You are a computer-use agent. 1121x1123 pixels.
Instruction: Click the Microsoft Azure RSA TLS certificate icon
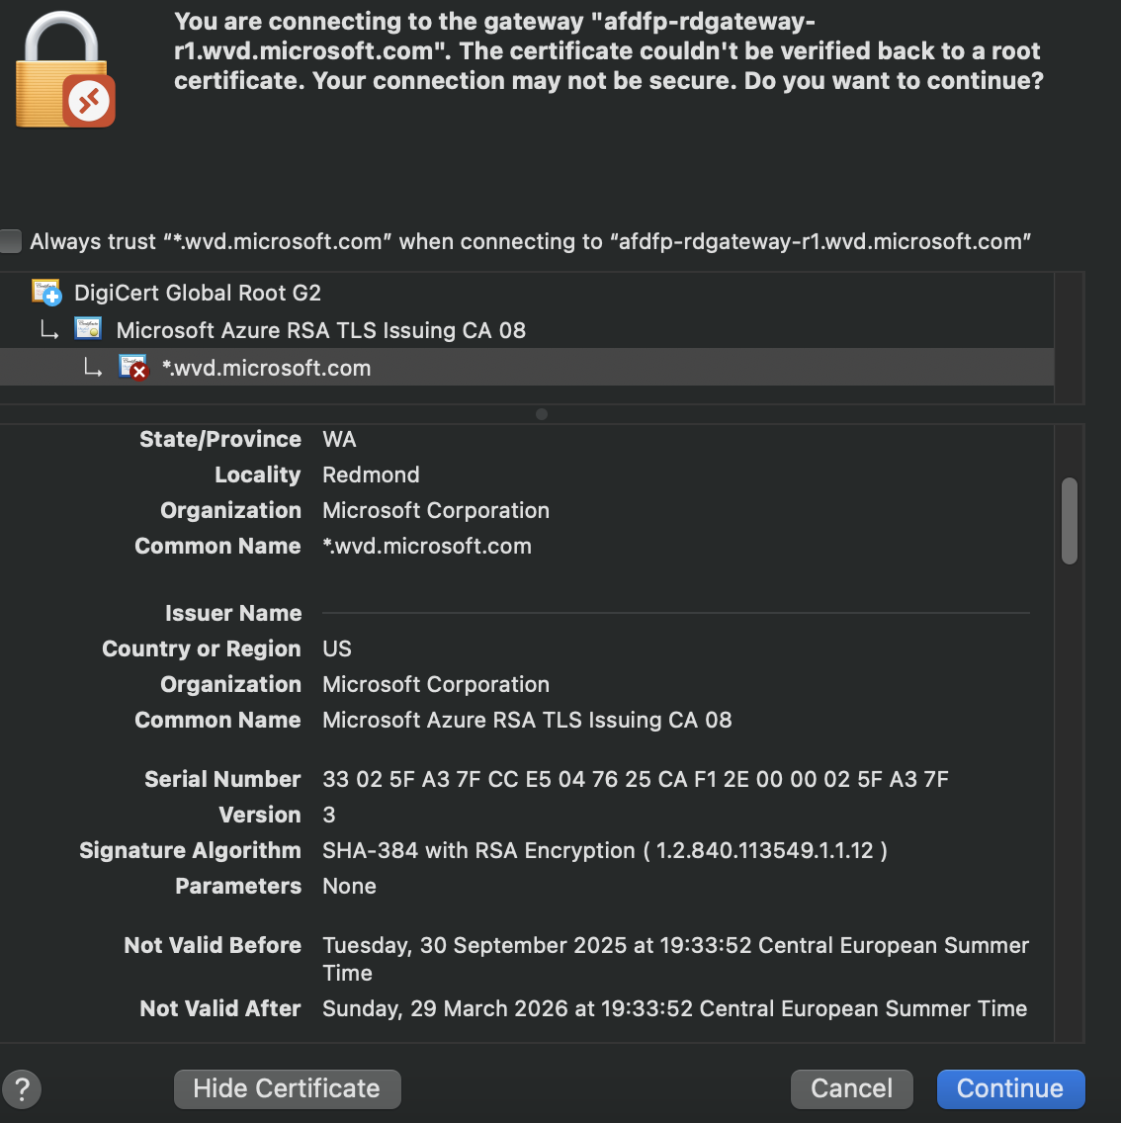tap(88, 330)
